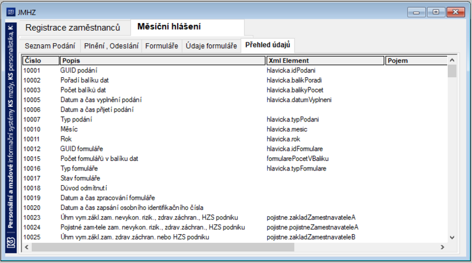Select row Datum a čas zapsání osobního identifikačního čísla

[235, 208]
